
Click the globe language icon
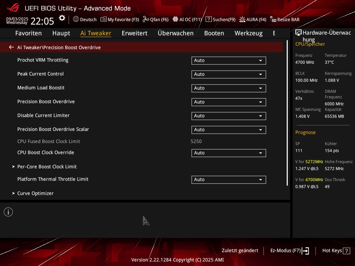[76, 19]
